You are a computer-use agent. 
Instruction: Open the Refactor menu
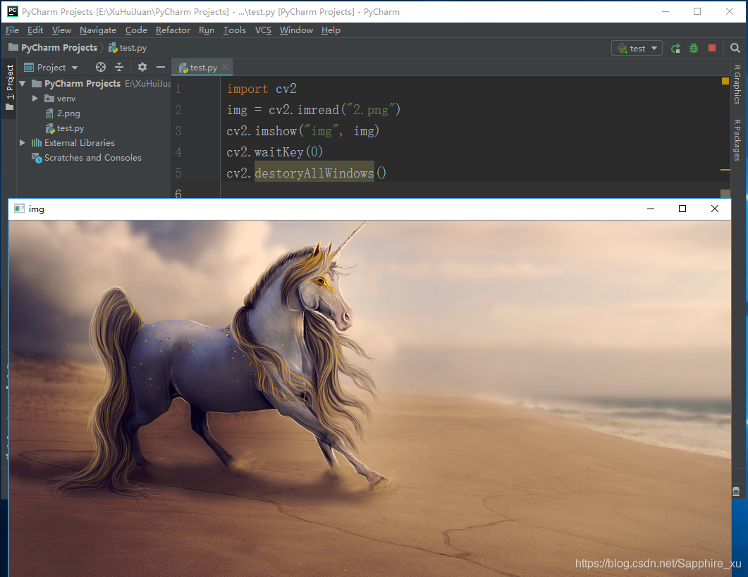point(173,30)
